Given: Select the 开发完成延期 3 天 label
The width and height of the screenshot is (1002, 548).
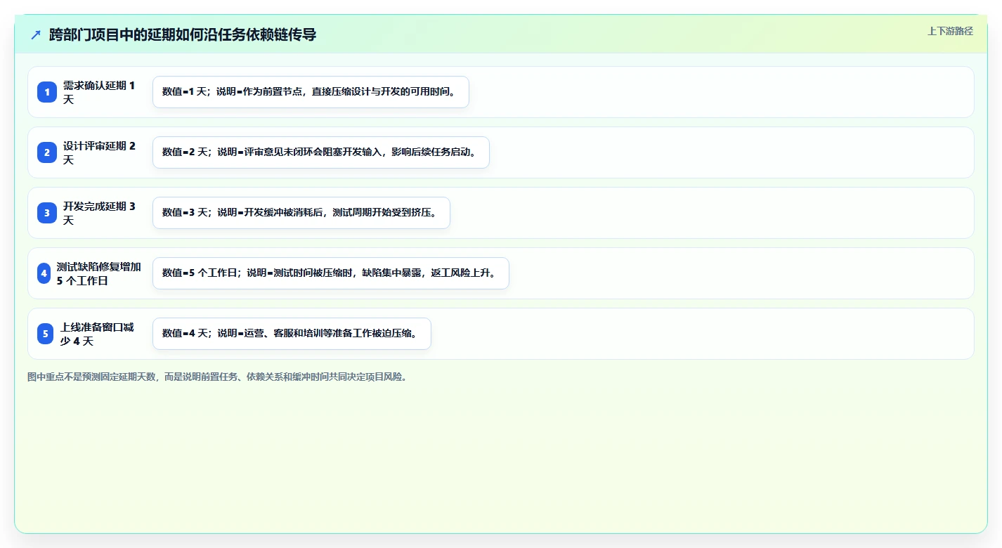Looking at the screenshot, I should [x=99, y=213].
